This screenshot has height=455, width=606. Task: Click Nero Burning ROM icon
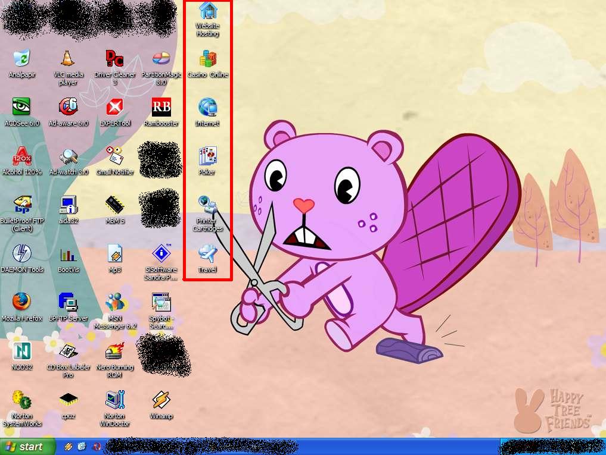114,351
